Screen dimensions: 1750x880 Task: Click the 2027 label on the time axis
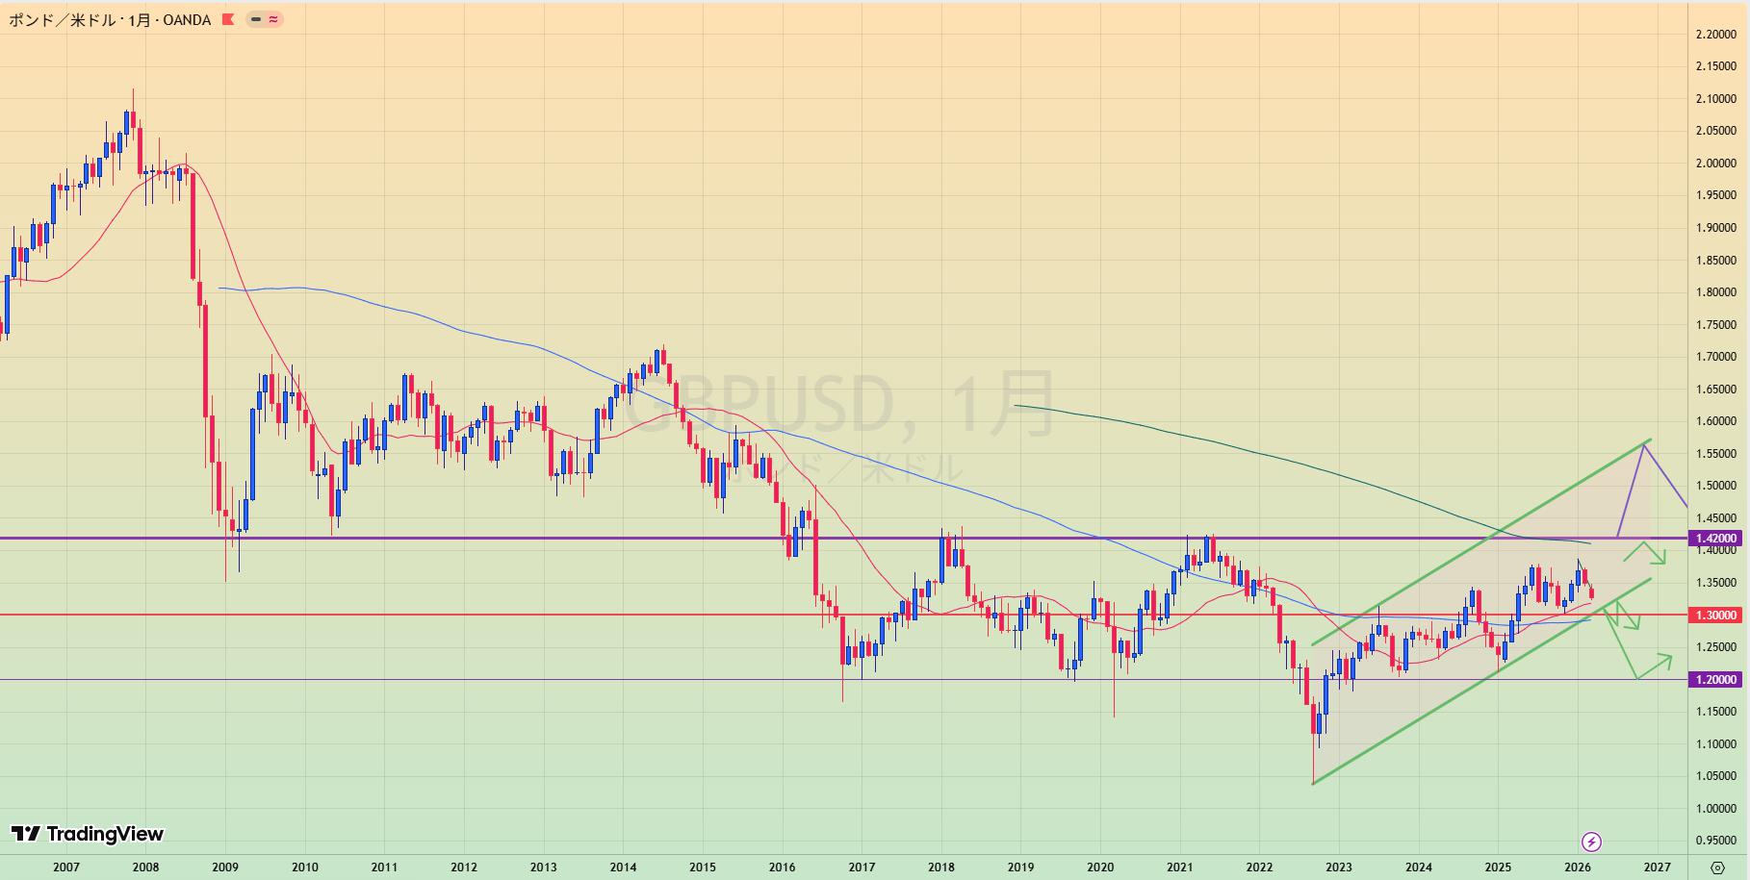1657,867
